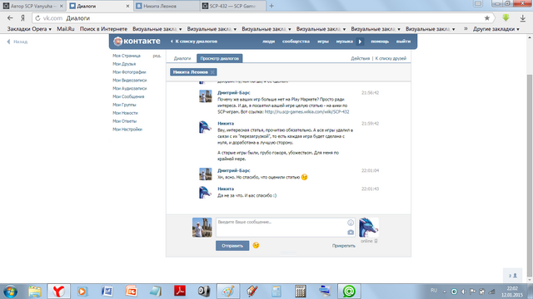
Task: Bookmark the page with the star icon
Action: (x=486, y=18)
